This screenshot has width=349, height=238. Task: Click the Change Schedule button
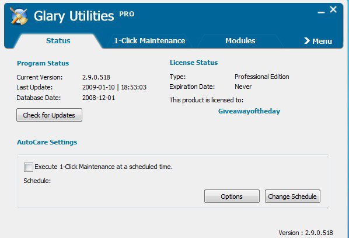coord(292,196)
